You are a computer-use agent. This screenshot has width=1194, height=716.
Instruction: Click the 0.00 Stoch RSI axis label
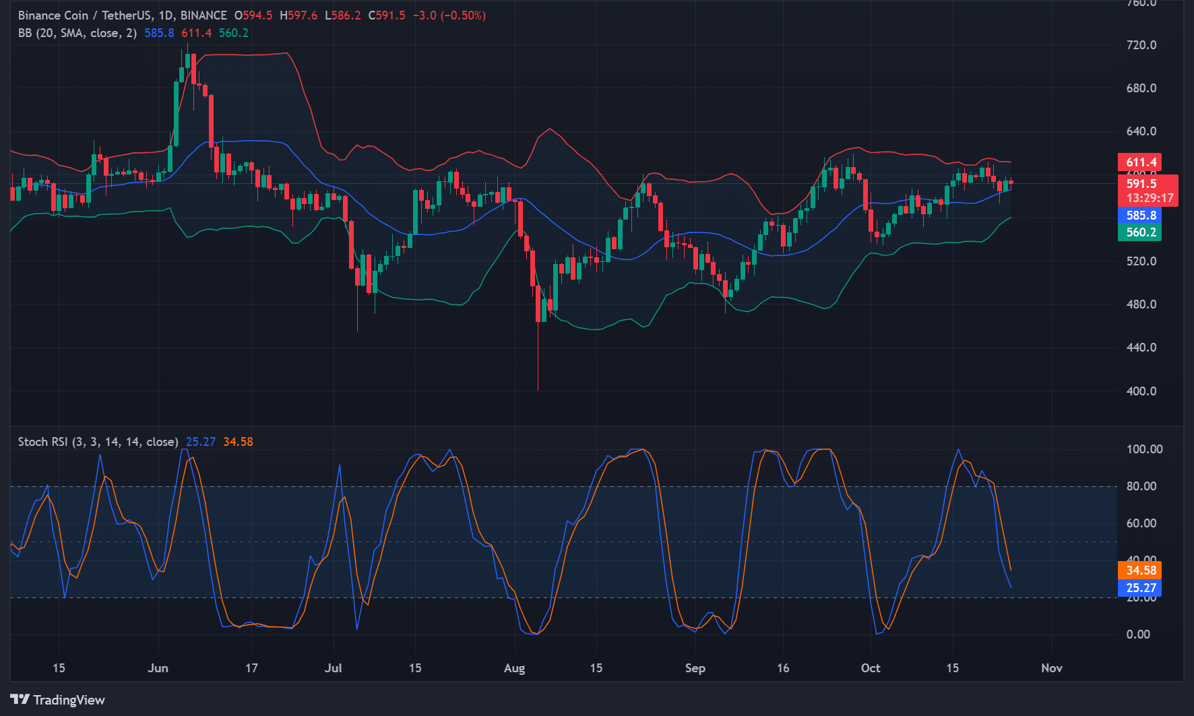coord(1138,634)
